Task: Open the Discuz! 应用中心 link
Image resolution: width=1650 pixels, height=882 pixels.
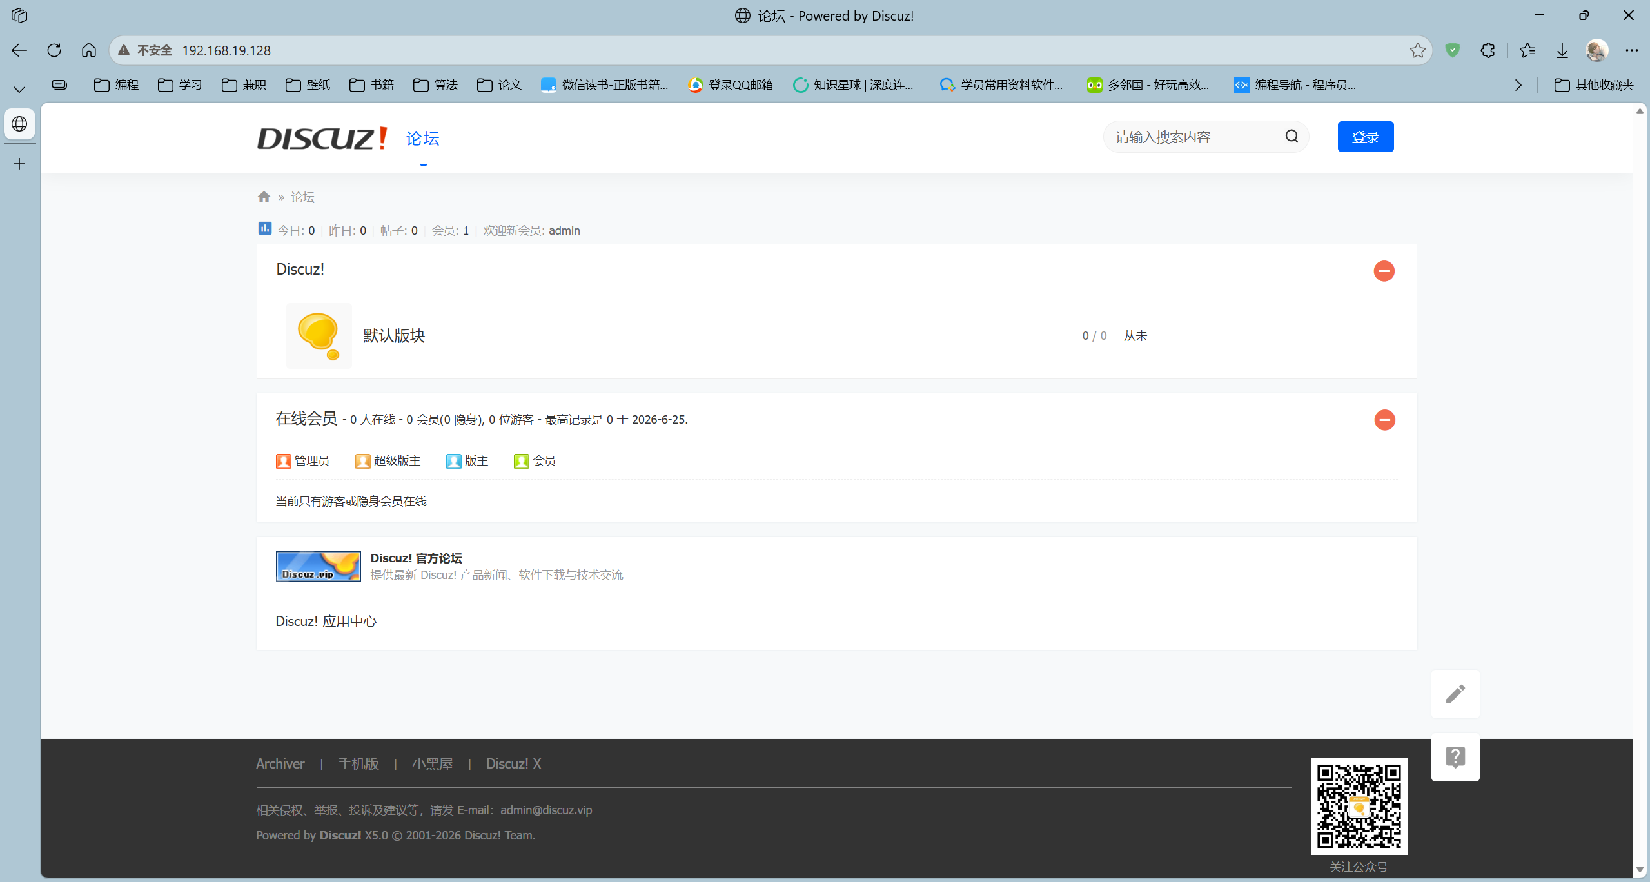Action: pos(326,622)
